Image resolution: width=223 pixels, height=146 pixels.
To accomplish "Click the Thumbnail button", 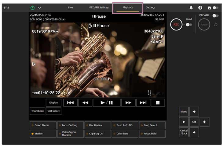I will click(37, 111).
